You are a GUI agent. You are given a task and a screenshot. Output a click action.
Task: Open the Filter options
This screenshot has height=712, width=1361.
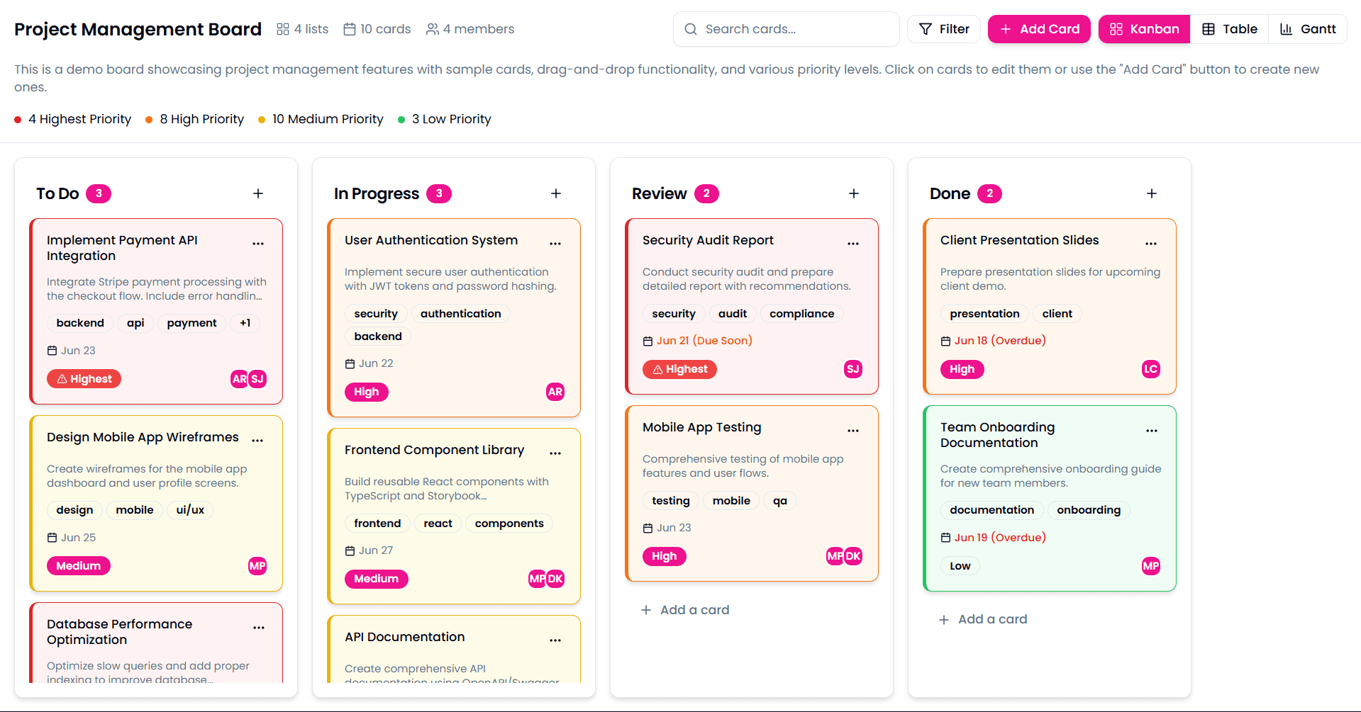pyautogui.click(x=944, y=29)
